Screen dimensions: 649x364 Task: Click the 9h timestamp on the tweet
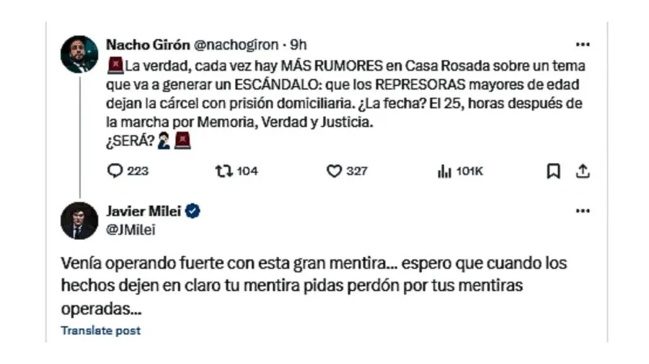(299, 43)
